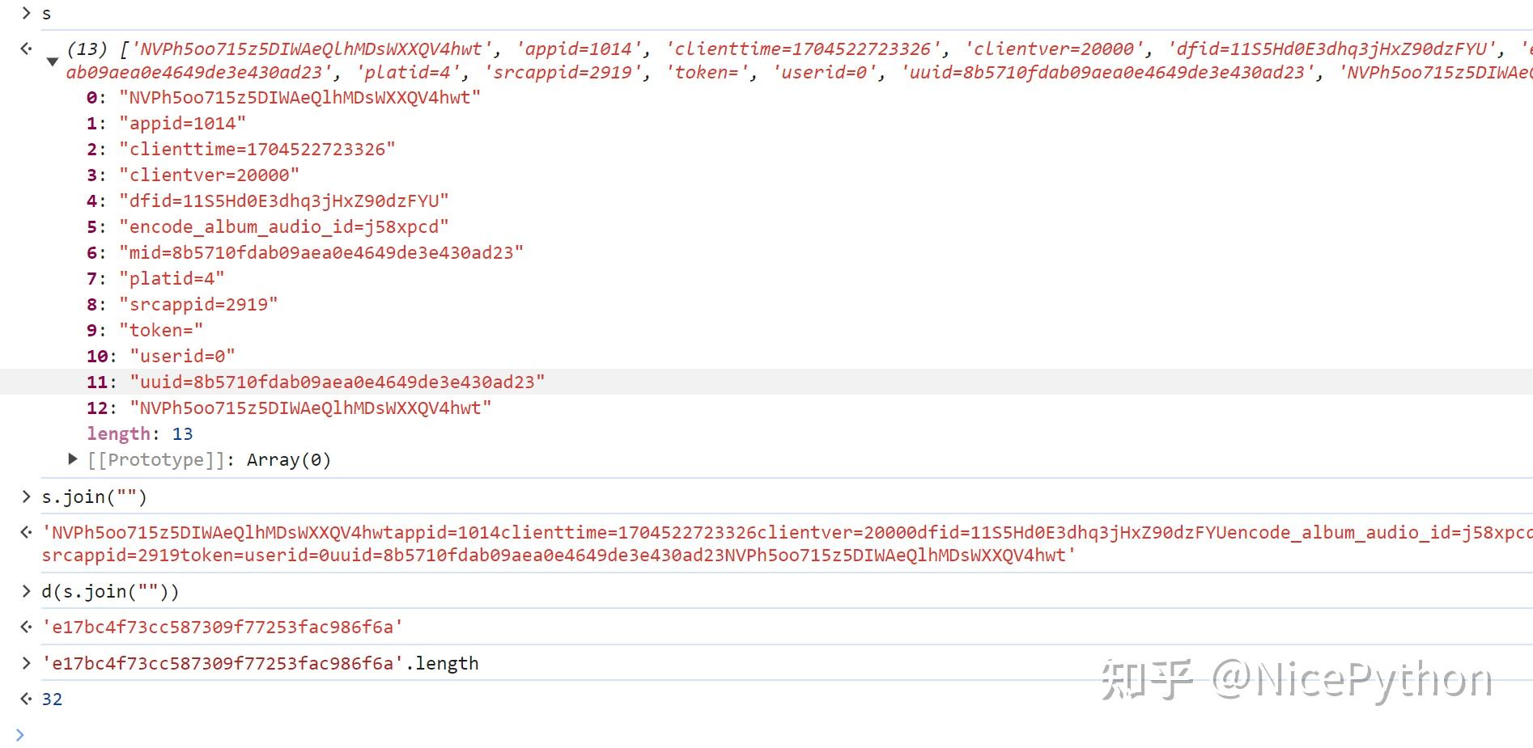Click the input chevron beside the s command
1533x748 pixels.
pyautogui.click(x=26, y=13)
